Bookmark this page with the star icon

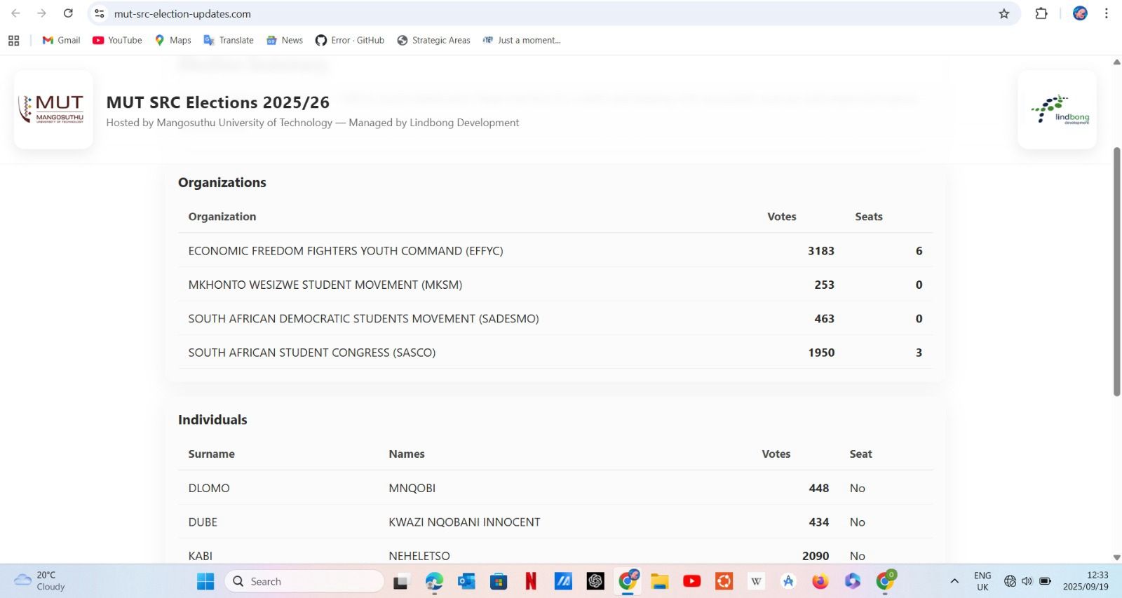pyautogui.click(x=1003, y=13)
